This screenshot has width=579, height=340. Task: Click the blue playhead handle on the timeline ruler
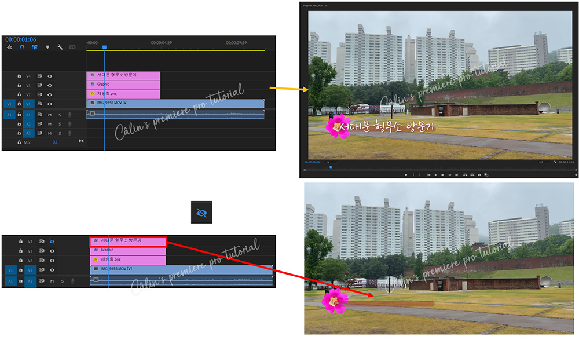click(104, 47)
